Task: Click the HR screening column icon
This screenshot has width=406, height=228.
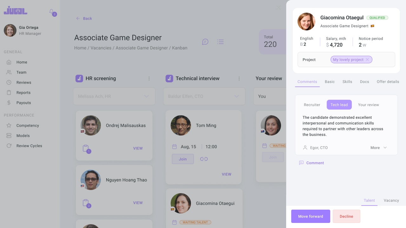Action: click(x=79, y=79)
